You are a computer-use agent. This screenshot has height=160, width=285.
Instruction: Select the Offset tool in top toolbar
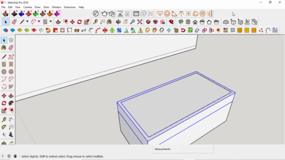pos(65,22)
